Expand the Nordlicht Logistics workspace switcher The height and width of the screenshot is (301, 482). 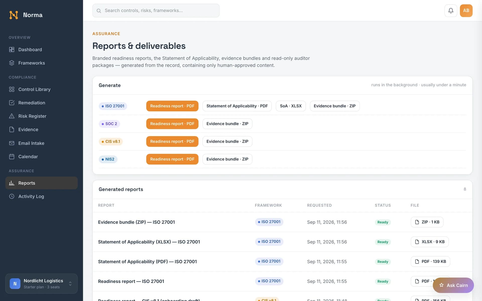[41, 284]
